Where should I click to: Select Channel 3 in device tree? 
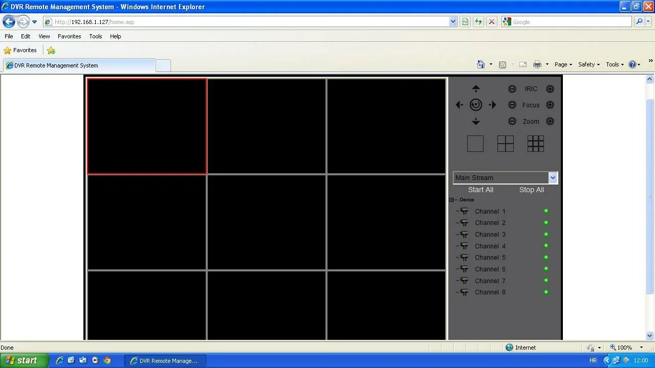(490, 235)
